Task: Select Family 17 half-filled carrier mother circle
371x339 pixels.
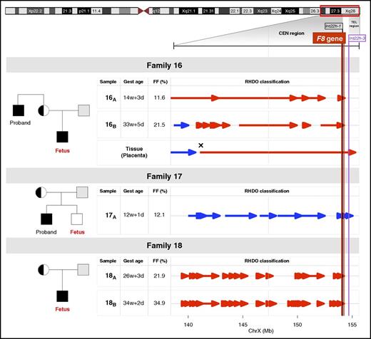Action: point(41,192)
